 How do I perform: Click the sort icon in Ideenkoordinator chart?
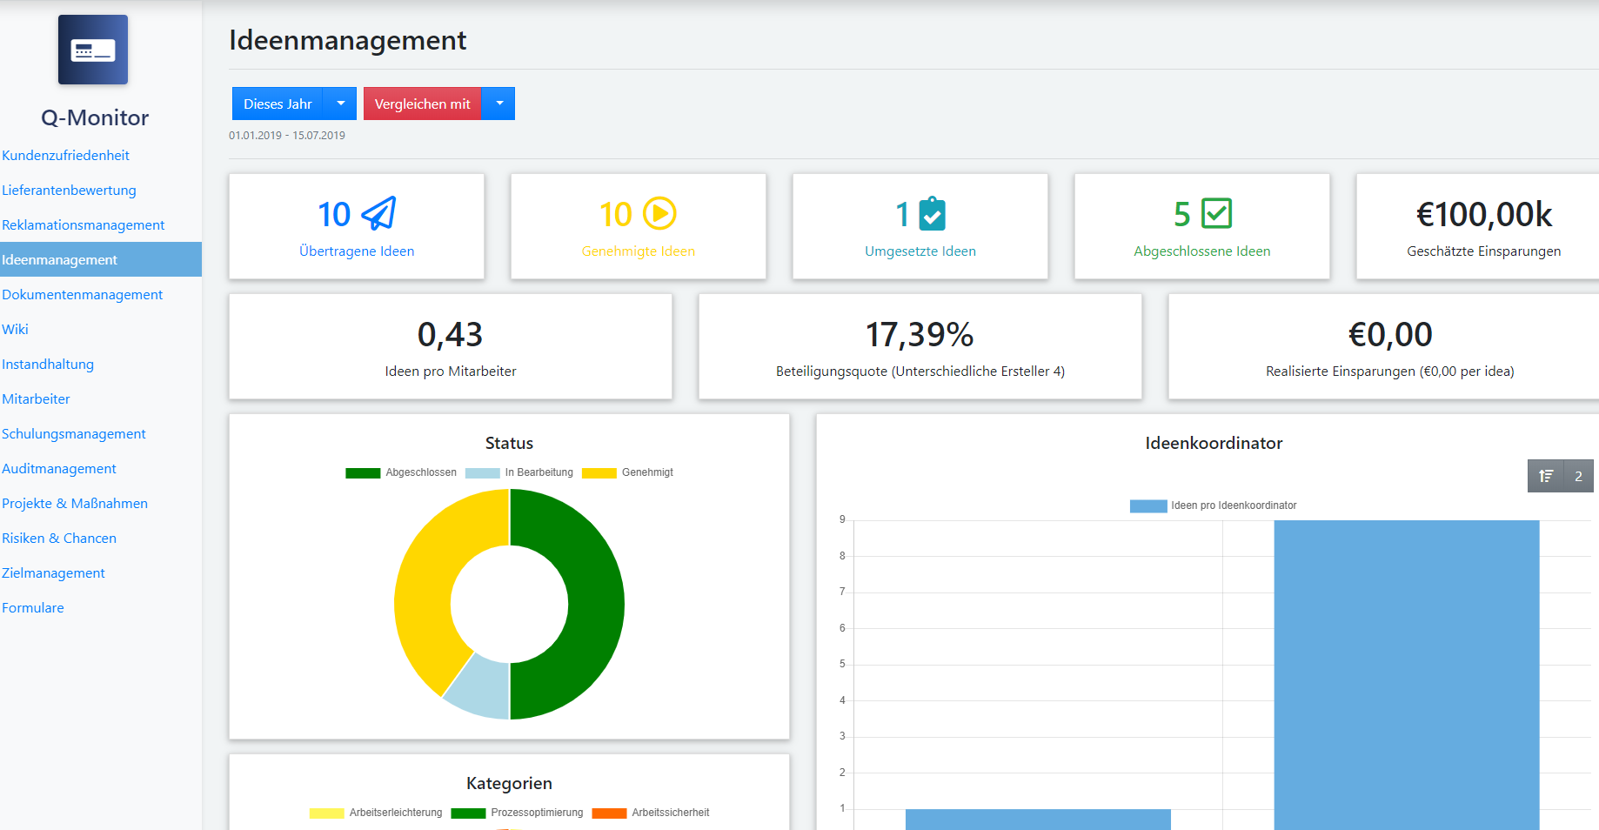1546,476
